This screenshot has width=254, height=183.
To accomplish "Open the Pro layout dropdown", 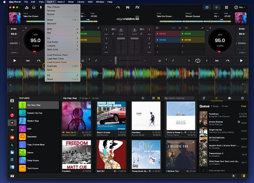I will pyautogui.click(x=240, y=7).
